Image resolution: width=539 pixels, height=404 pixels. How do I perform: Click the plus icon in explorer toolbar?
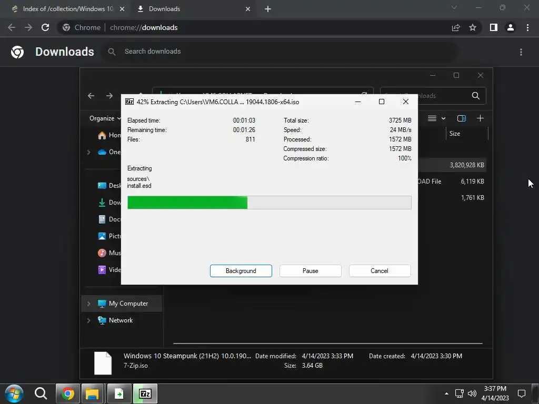coord(480,118)
